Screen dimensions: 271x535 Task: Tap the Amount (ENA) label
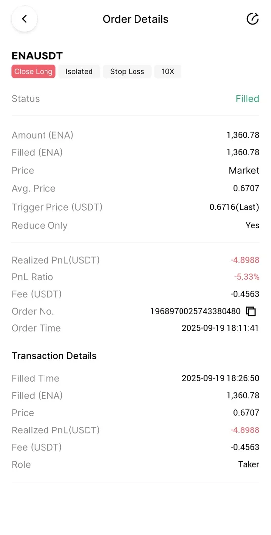coord(43,135)
